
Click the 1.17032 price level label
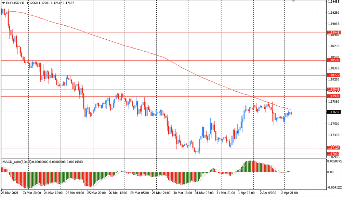point(334,154)
